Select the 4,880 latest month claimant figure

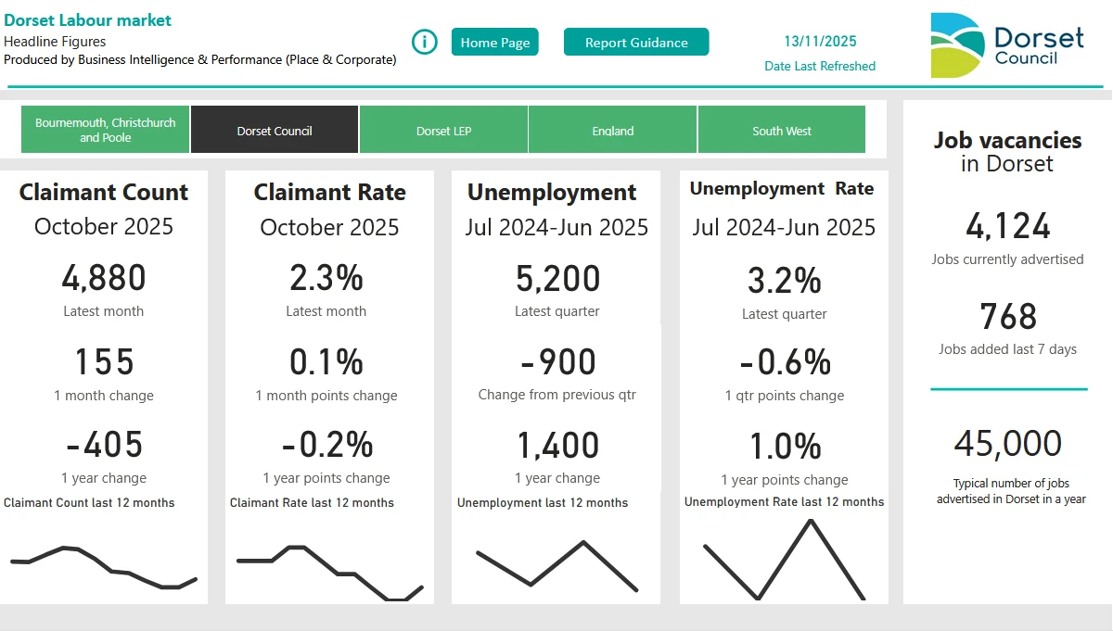(104, 278)
